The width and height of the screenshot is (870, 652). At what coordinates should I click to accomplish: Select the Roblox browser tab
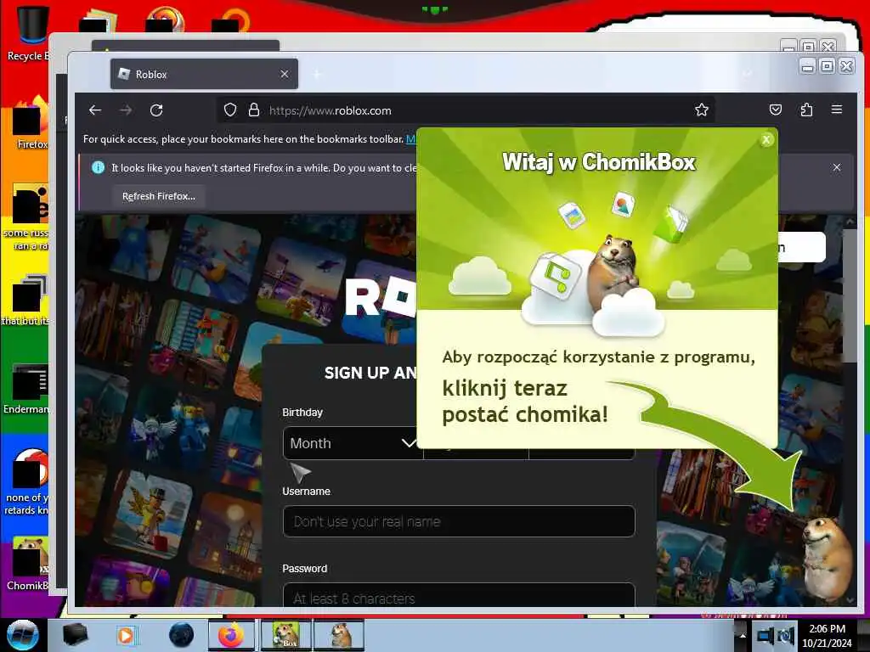tap(204, 74)
